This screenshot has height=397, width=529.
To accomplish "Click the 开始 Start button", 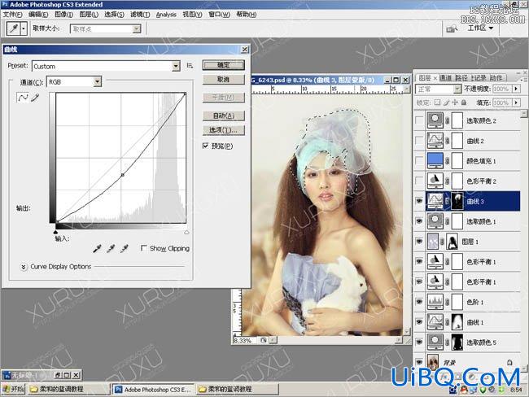I will (13, 389).
